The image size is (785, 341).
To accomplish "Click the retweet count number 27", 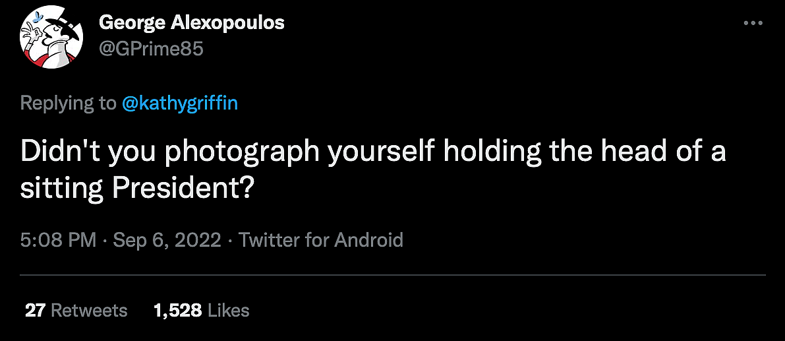I will (34, 310).
